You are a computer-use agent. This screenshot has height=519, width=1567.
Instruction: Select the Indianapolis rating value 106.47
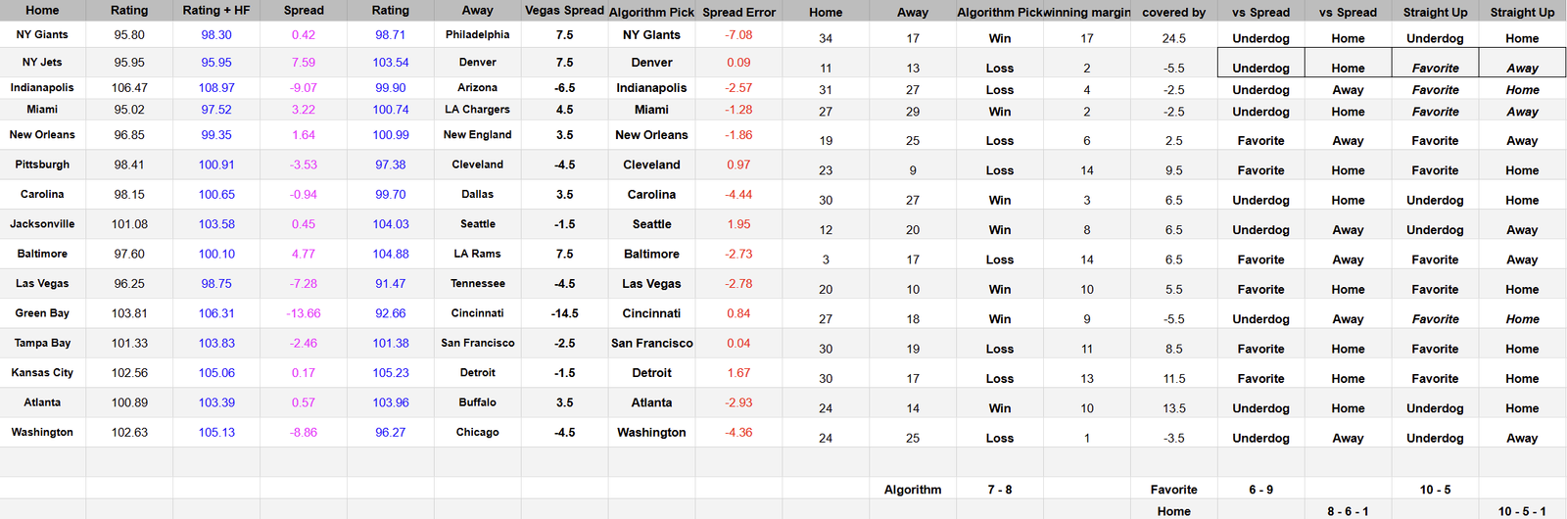point(129,88)
